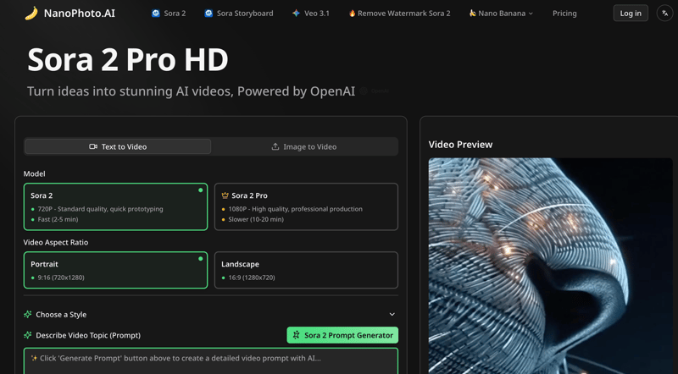Click the Video Preview heading text
This screenshot has height=374, width=678.
click(460, 145)
